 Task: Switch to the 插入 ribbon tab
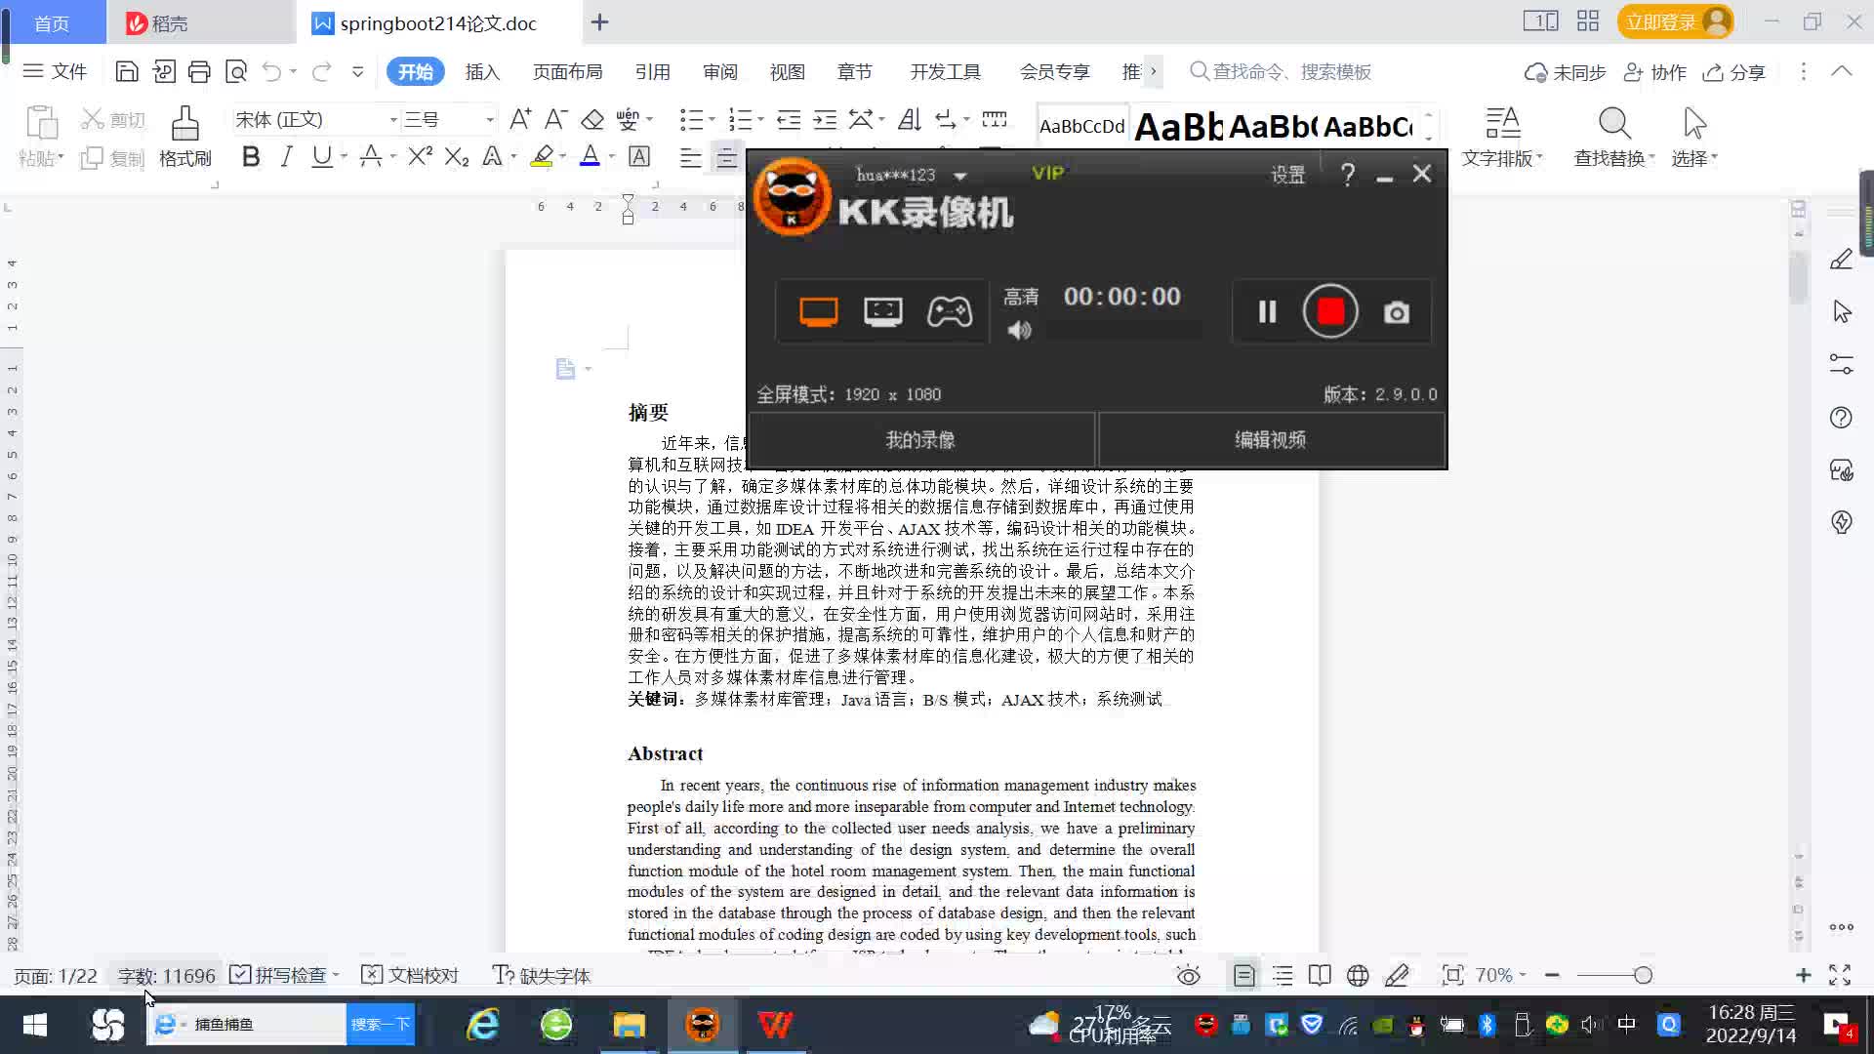pos(482,72)
